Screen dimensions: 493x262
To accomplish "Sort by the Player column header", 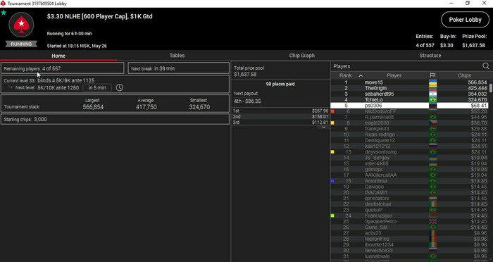I will coord(394,75).
